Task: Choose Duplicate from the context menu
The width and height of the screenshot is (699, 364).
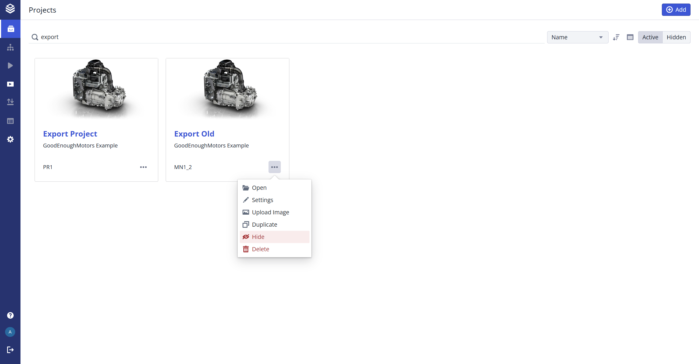Action: 264,224
